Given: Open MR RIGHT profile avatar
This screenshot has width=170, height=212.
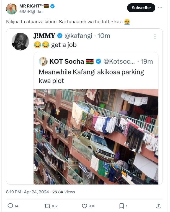Looking at the screenshot, I should click(x=11, y=9).
